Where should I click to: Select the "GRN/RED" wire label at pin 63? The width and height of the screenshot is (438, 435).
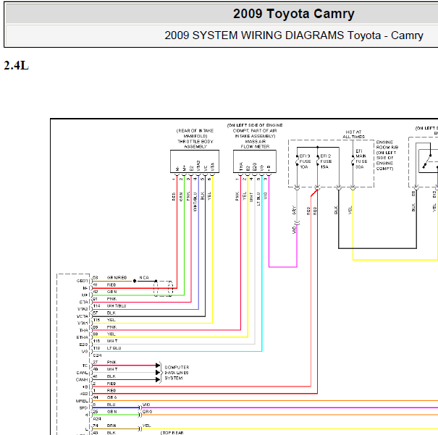pos(117,277)
